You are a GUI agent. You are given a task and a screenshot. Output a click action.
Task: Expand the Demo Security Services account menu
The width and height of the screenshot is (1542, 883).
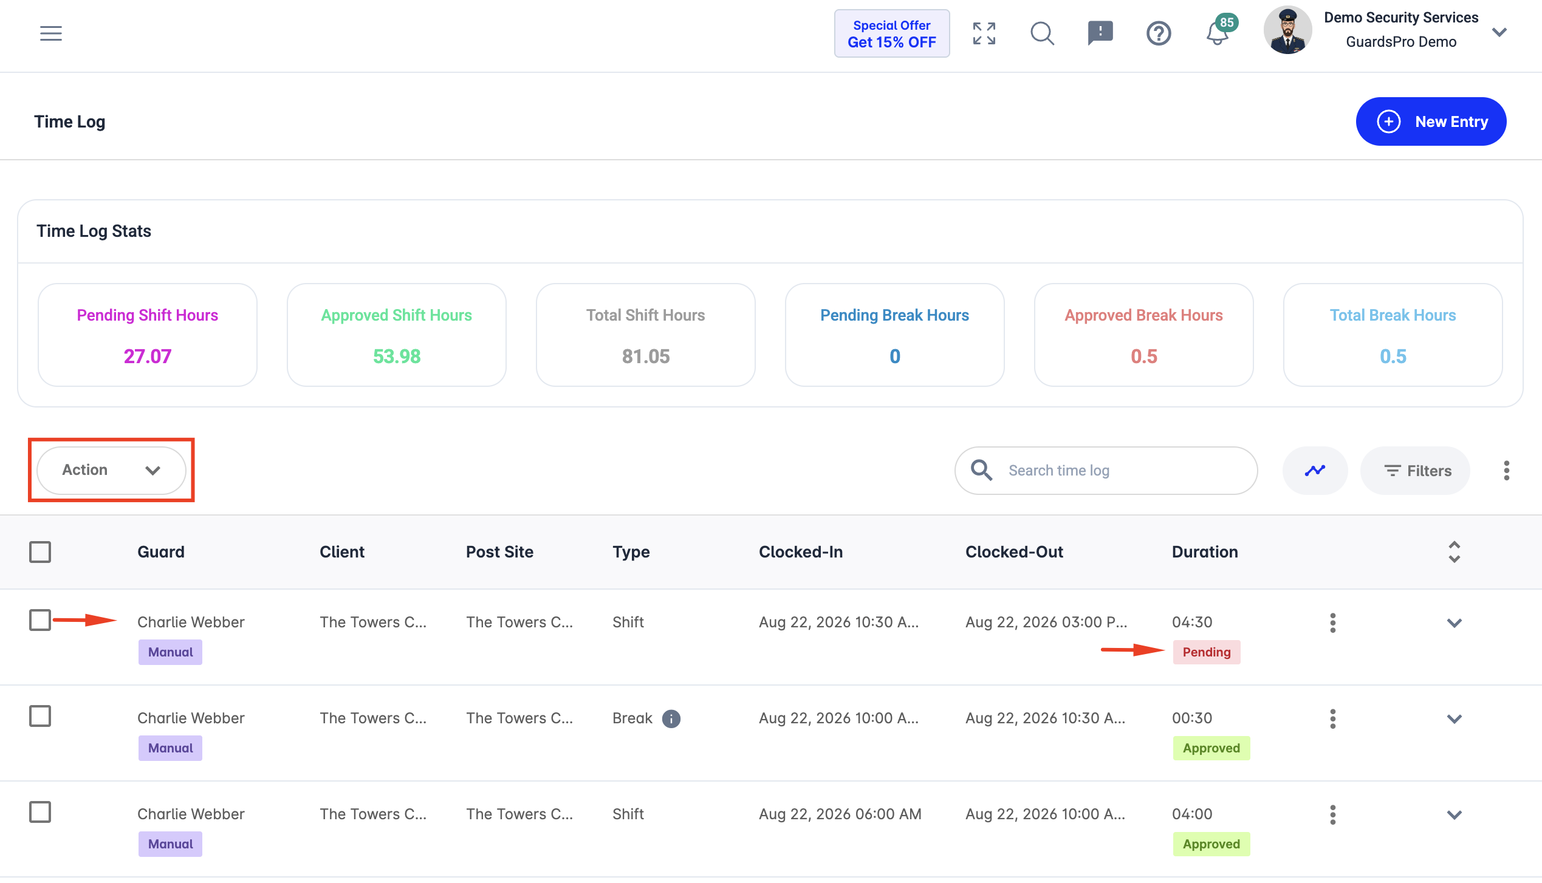tap(1499, 32)
